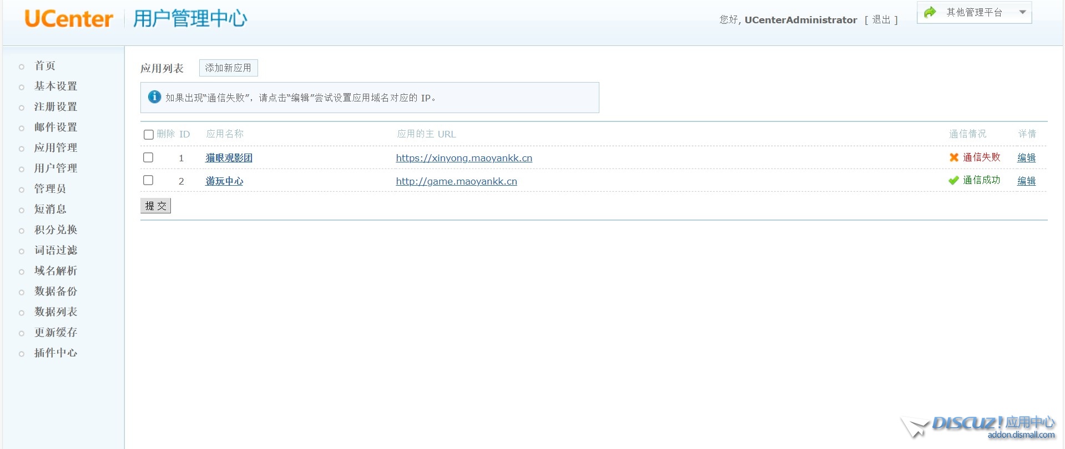Expand the 其他管理平台 dropdown arrow
The image size is (1065, 449).
[1022, 12]
